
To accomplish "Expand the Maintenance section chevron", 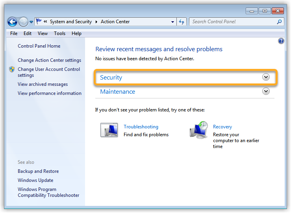I will [x=266, y=91].
